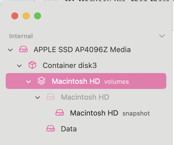174x145 pixels.
Task: Select APPLE SSD AP4096Z Media disk
Action: (82, 50)
